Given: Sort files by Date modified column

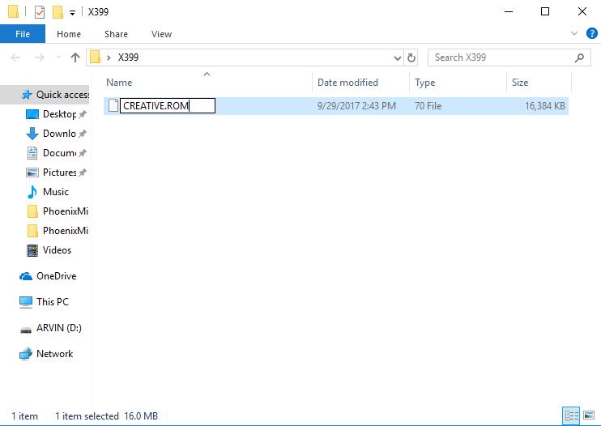Looking at the screenshot, I should (347, 83).
